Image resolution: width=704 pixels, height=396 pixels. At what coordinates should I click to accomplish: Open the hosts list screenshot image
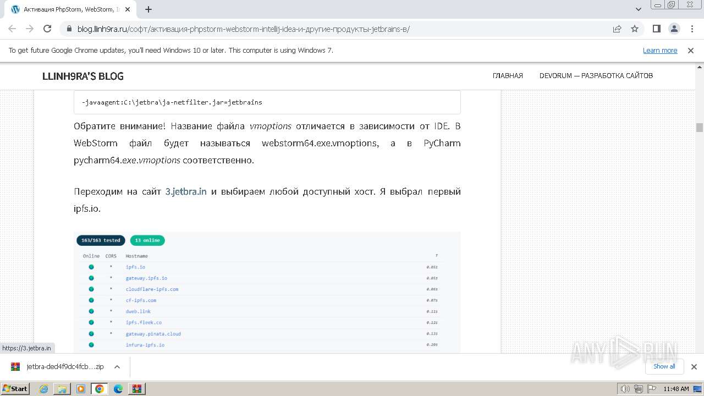(267, 292)
